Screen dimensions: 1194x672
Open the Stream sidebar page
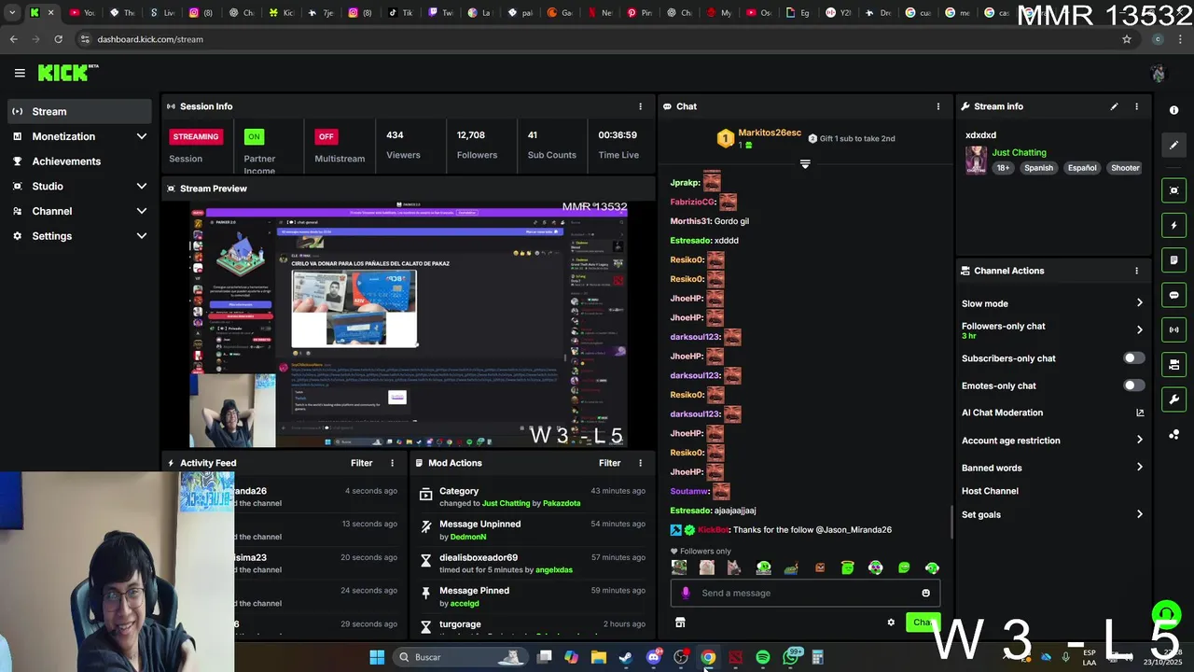(x=79, y=111)
